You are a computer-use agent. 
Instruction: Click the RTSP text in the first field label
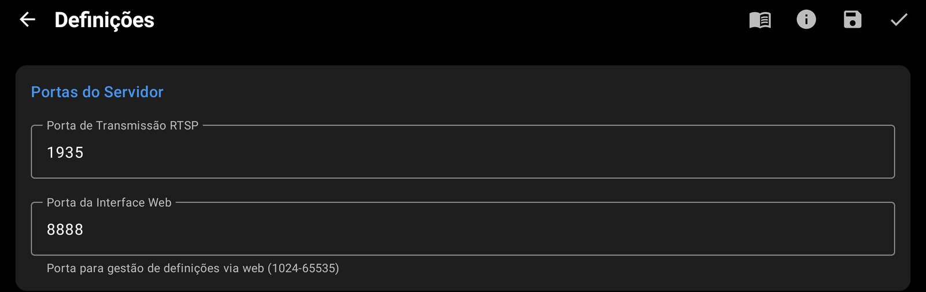tap(184, 125)
